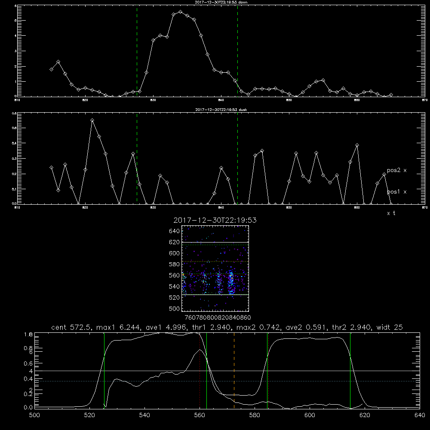430x430 pixels.
Task: Click the orange dashed center line in bottom plot
Action: pos(234,371)
